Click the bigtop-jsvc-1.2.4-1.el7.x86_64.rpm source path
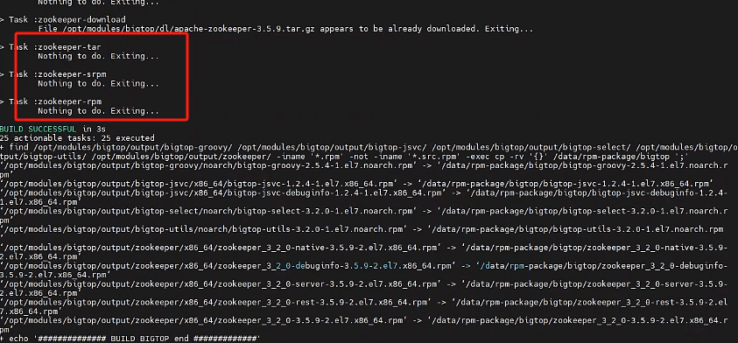 click(201, 184)
